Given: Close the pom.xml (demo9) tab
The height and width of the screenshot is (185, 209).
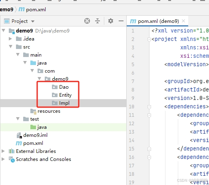Looking at the screenshot, I should [x=183, y=21].
